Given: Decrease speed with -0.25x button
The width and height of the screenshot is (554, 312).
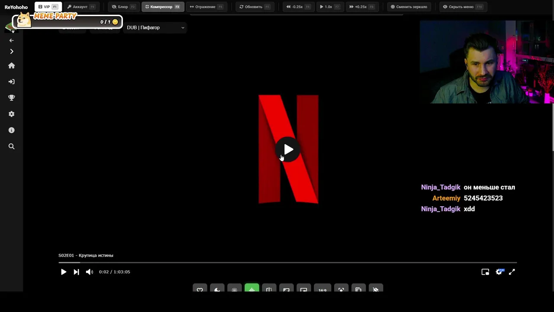Looking at the screenshot, I should pos(298,7).
